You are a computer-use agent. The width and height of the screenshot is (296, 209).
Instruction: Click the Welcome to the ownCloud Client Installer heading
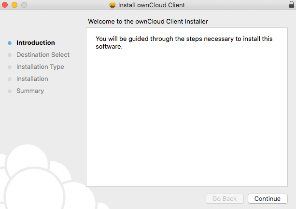(x=148, y=21)
